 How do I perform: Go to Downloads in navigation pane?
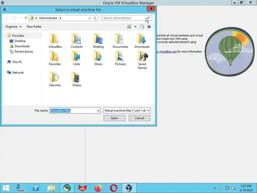(22, 46)
